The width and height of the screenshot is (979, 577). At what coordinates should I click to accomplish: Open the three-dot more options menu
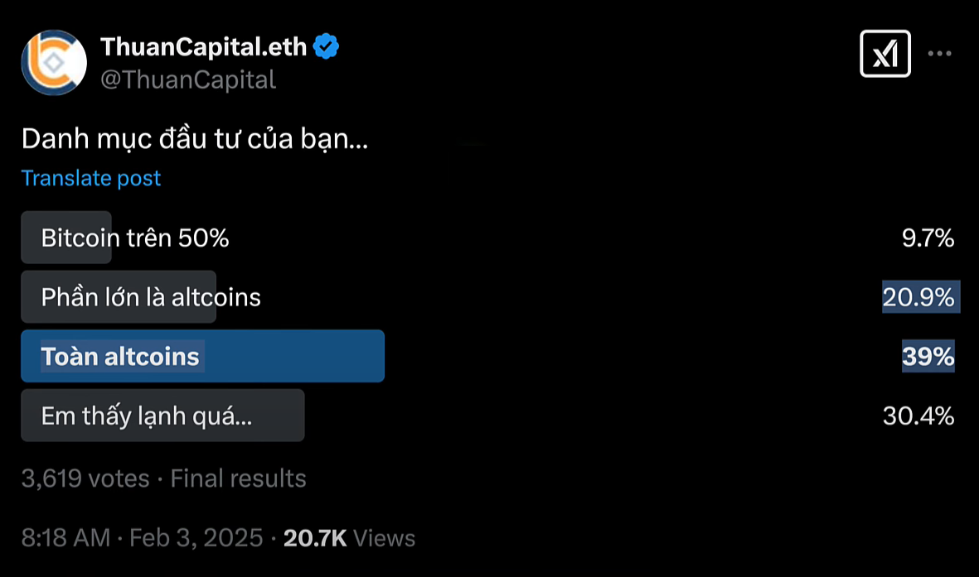click(939, 54)
